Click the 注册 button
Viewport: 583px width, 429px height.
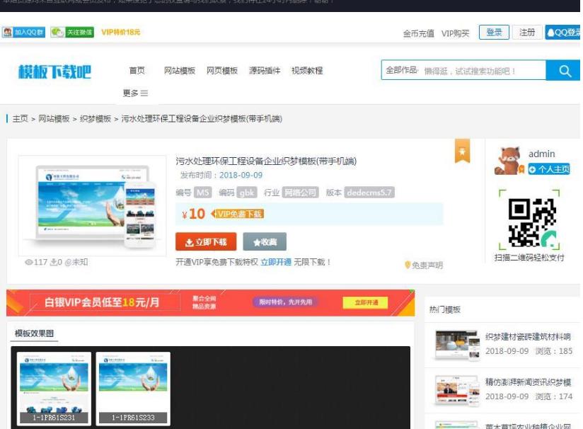[x=527, y=33]
